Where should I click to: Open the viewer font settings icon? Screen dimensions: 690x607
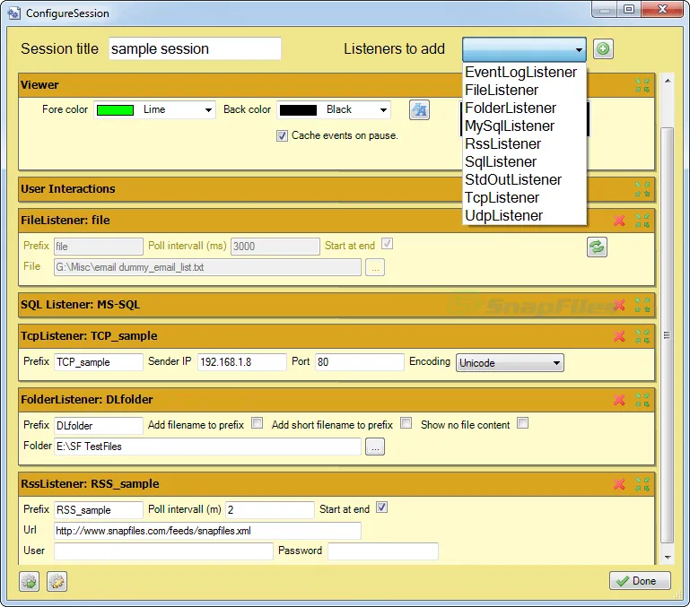coord(419,109)
